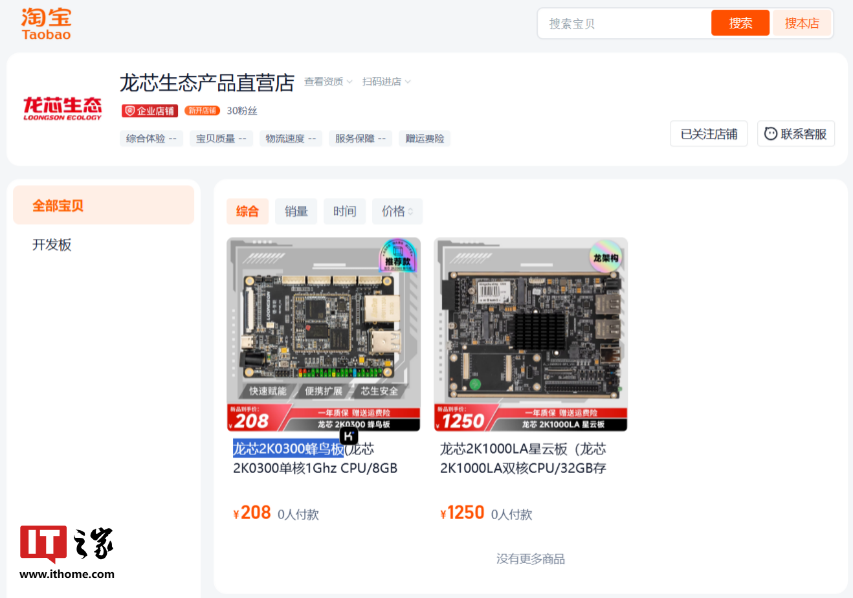This screenshot has height=598, width=853.
Task: Click the orange 搜索 button
Action: coord(740,23)
